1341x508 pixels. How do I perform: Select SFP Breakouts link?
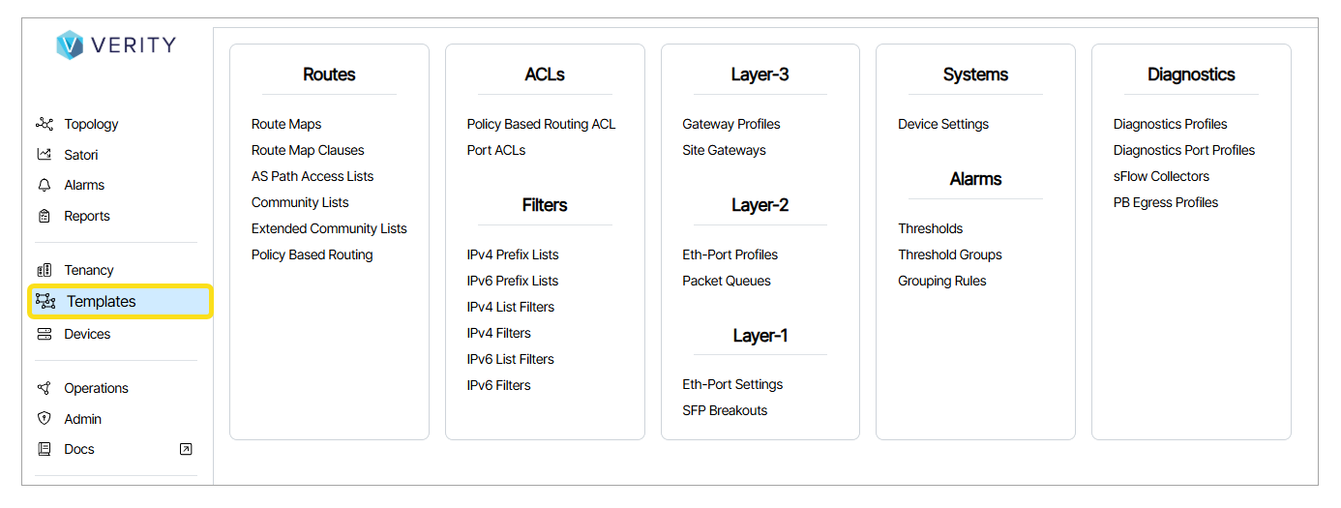coord(725,410)
